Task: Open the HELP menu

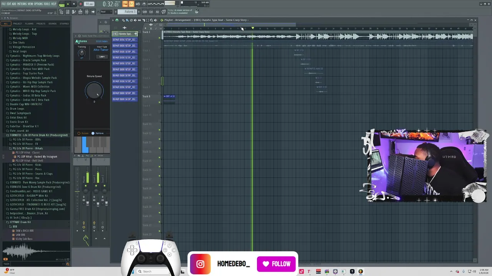Action: point(54,4)
